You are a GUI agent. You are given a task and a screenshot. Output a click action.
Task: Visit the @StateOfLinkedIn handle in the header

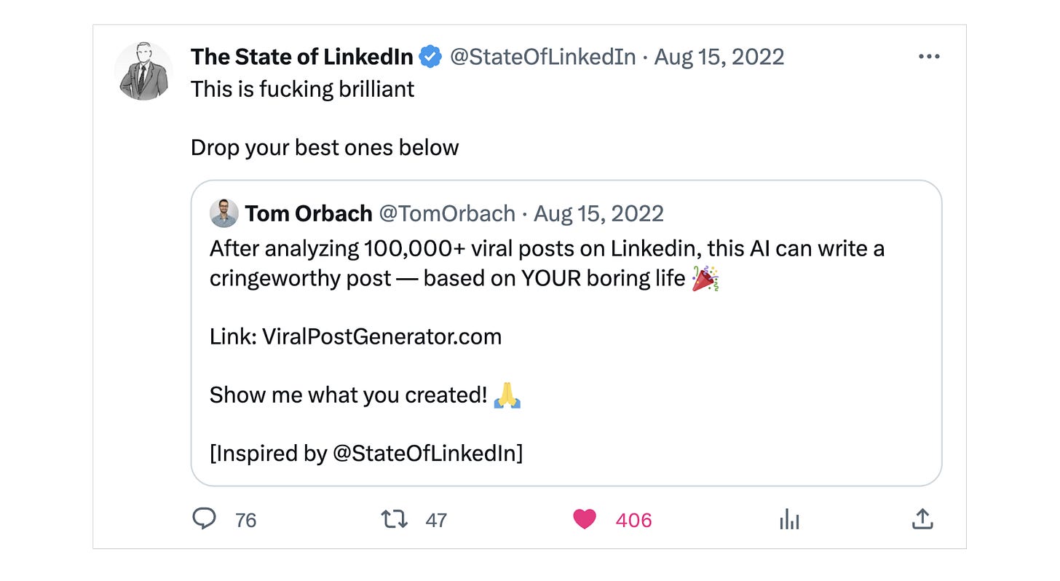(542, 57)
